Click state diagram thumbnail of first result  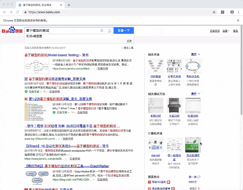pyautogui.click(x=37, y=66)
